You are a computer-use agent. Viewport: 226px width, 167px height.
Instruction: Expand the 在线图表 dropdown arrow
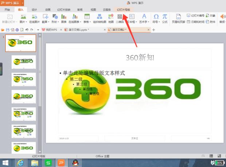[x=81, y=22]
